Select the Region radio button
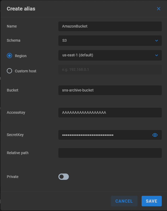 pos(9,56)
